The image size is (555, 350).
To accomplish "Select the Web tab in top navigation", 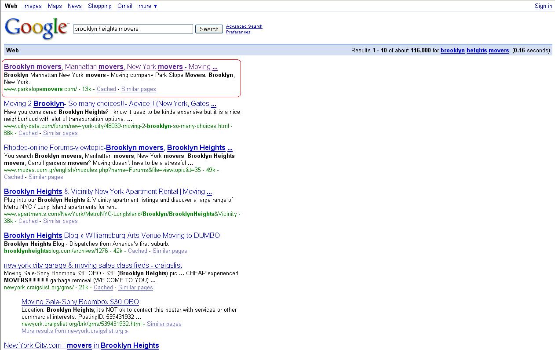I will pos(11,6).
